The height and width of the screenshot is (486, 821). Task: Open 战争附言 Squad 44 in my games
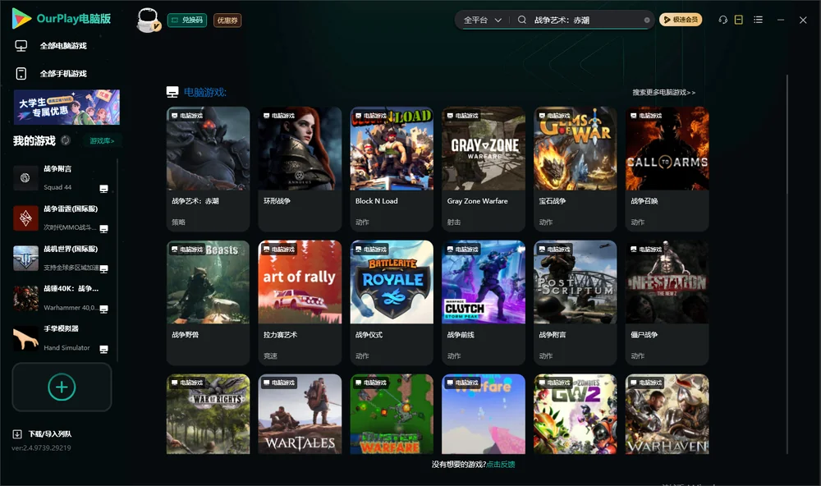(61, 178)
